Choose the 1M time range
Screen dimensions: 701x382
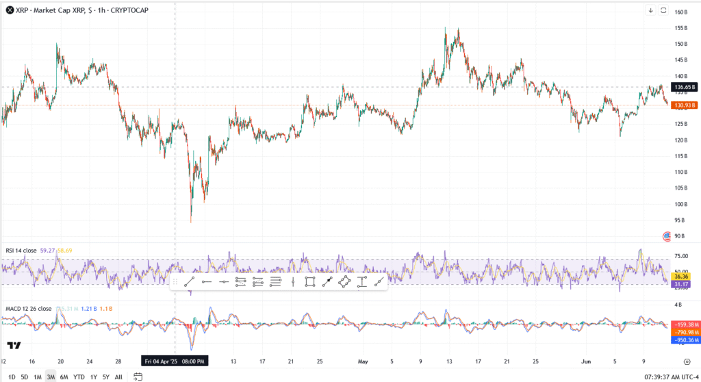[x=38, y=377]
